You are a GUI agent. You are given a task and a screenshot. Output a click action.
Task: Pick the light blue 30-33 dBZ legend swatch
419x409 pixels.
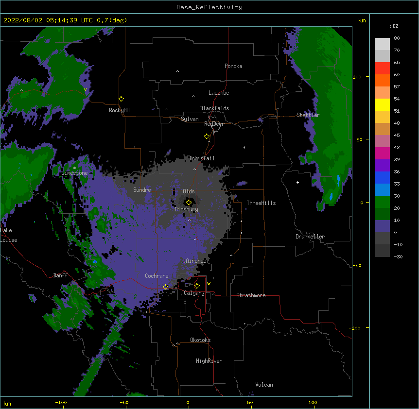pos(382,190)
